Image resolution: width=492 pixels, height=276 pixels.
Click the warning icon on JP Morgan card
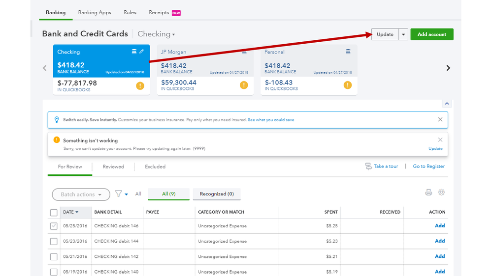coord(244,85)
